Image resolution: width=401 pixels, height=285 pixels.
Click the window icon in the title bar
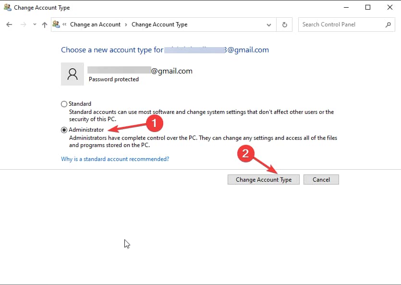[7, 8]
